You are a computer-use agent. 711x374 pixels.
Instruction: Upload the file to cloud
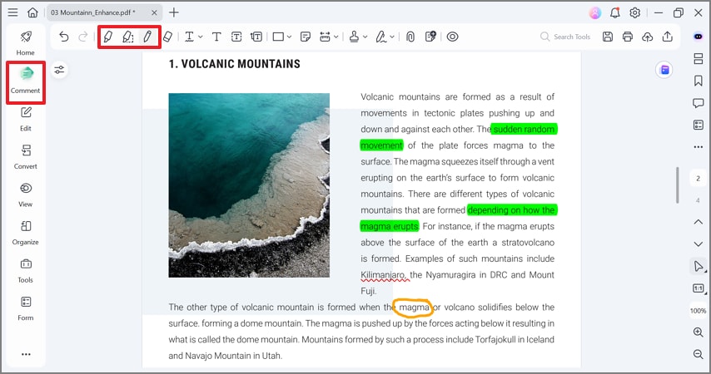click(648, 37)
